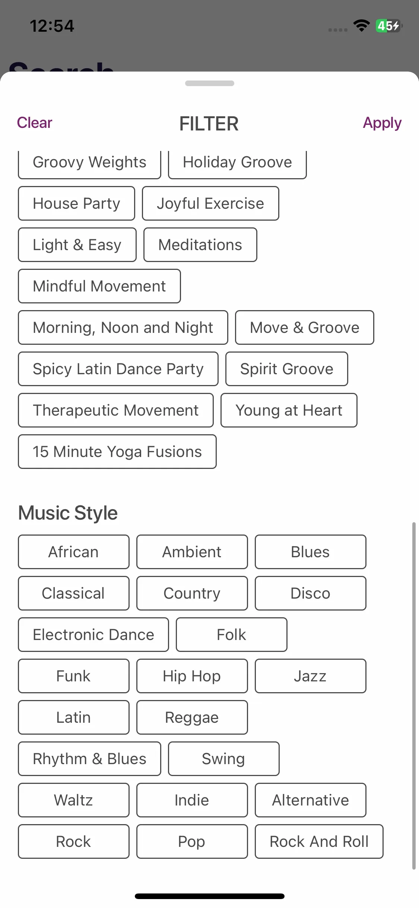Select the Move & Groove filter

pyautogui.click(x=305, y=328)
